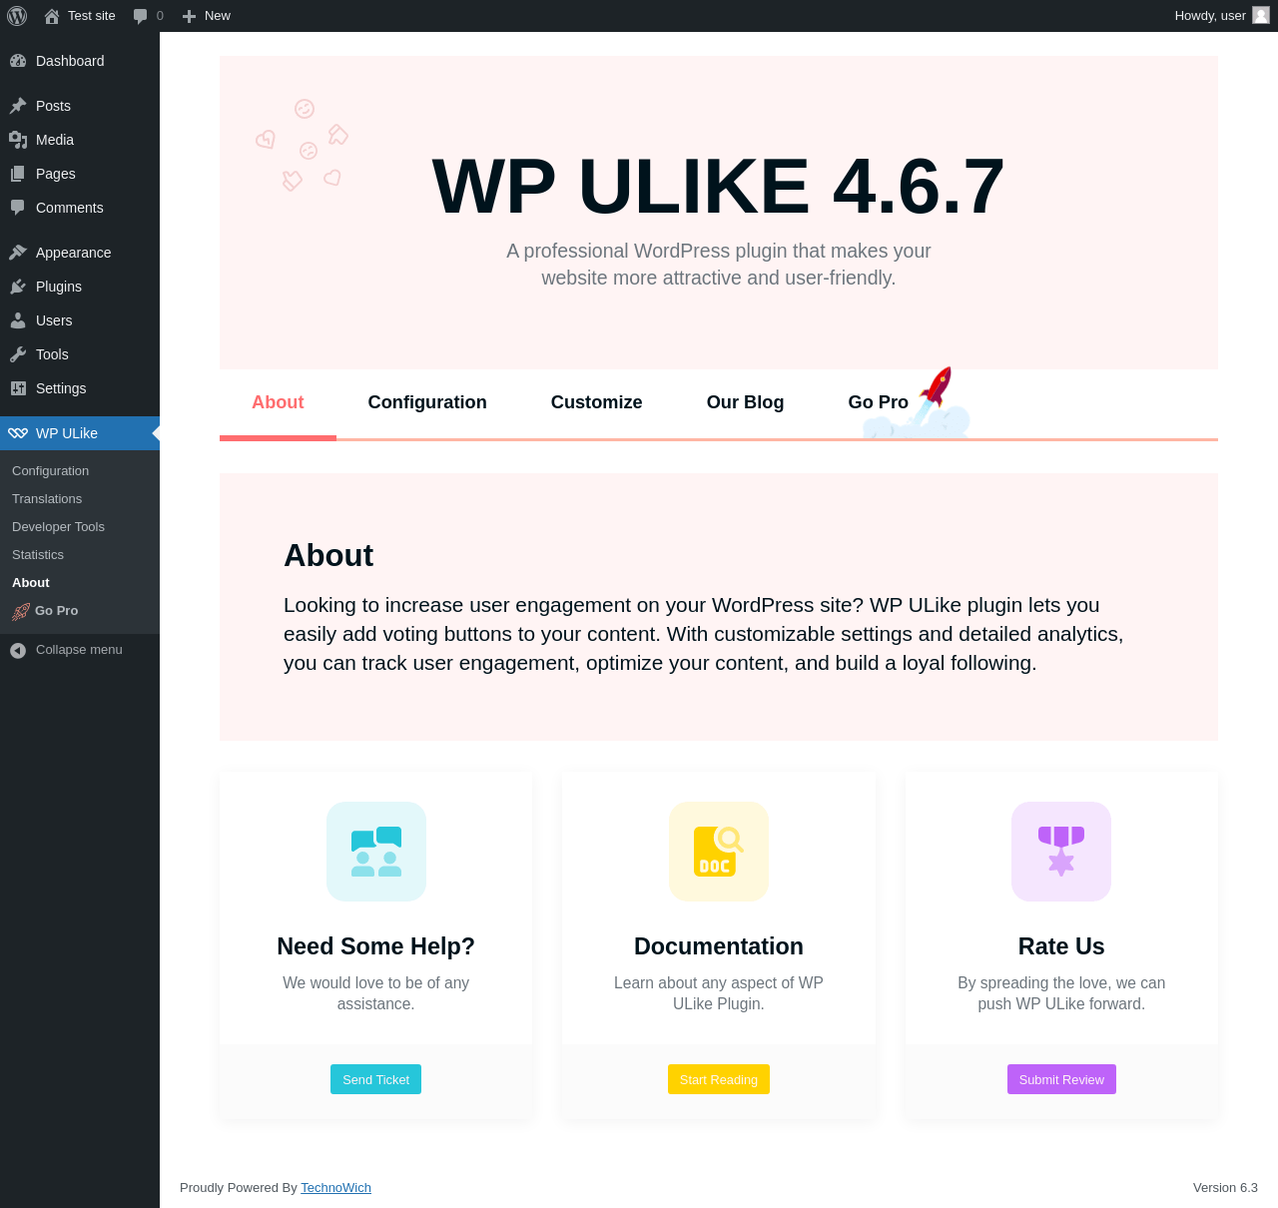Open Developer Tools submenu item
1278x1208 pixels.
(58, 527)
